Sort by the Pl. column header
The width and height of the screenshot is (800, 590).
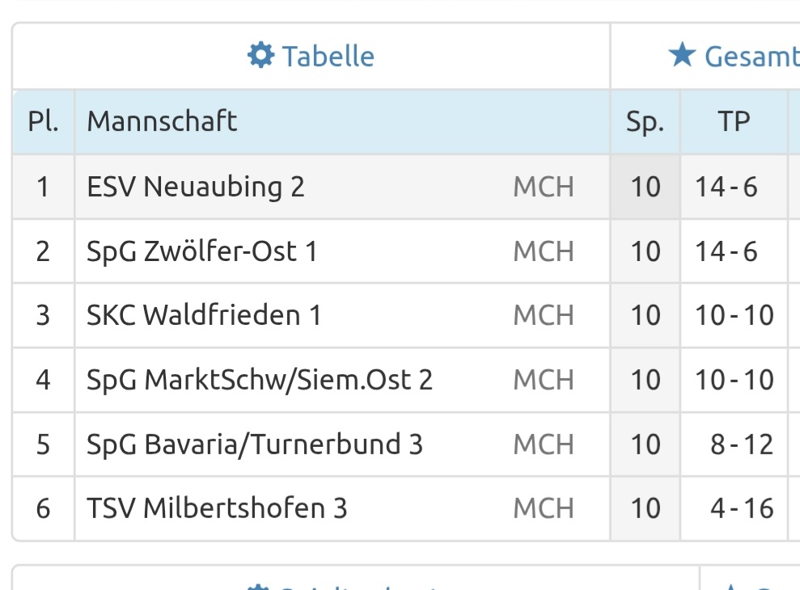[43, 121]
